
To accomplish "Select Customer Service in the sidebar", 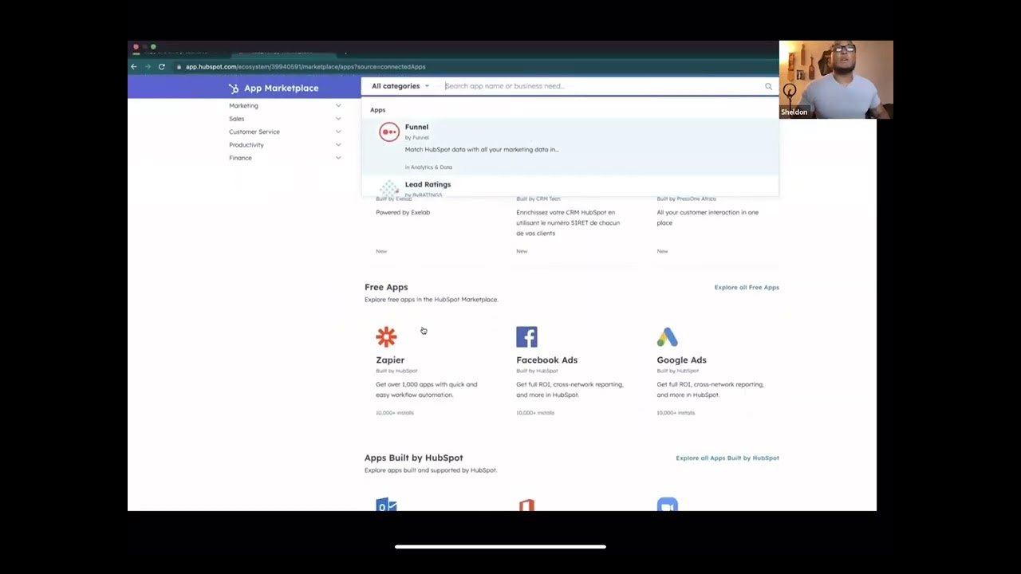I will 254,132.
